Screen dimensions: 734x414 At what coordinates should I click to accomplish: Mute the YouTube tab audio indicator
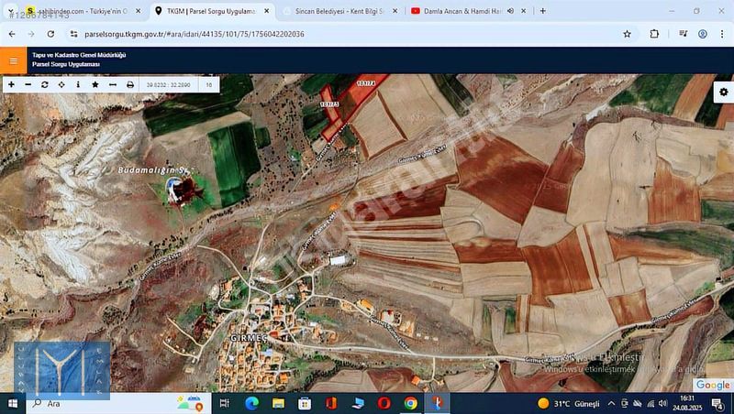[x=510, y=11]
